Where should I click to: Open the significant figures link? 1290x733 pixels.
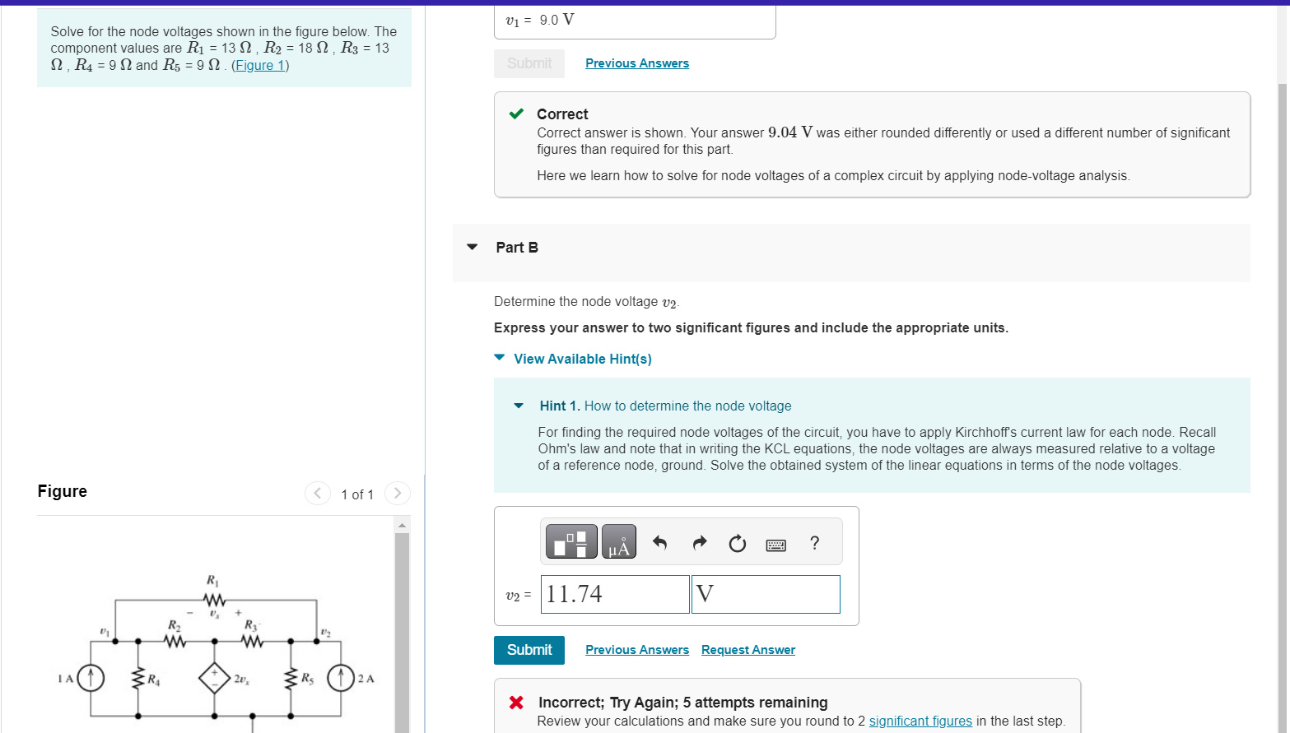tap(920, 721)
